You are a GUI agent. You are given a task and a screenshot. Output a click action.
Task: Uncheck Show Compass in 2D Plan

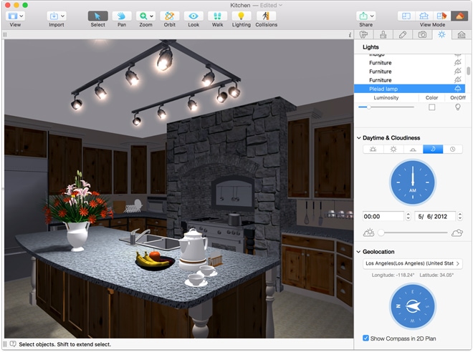pyautogui.click(x=365, y=338)
